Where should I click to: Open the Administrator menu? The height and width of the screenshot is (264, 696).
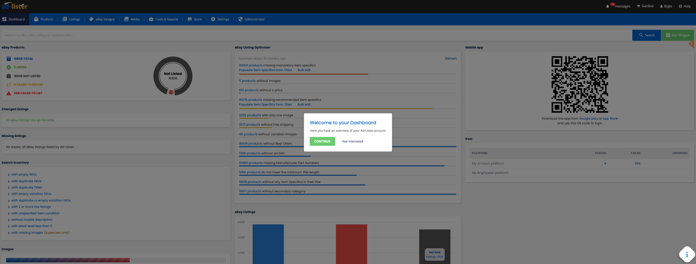point(252,19)
